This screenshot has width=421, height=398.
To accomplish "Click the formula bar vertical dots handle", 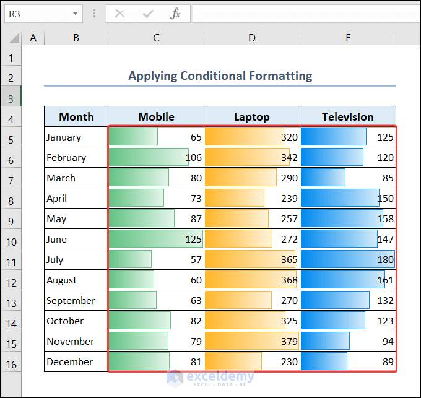I will [x=94, y=14].
